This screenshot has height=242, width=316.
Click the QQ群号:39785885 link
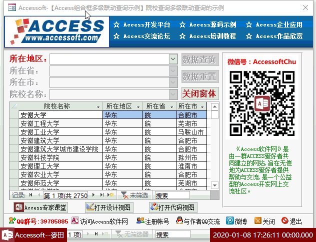[x=42, y=221]
